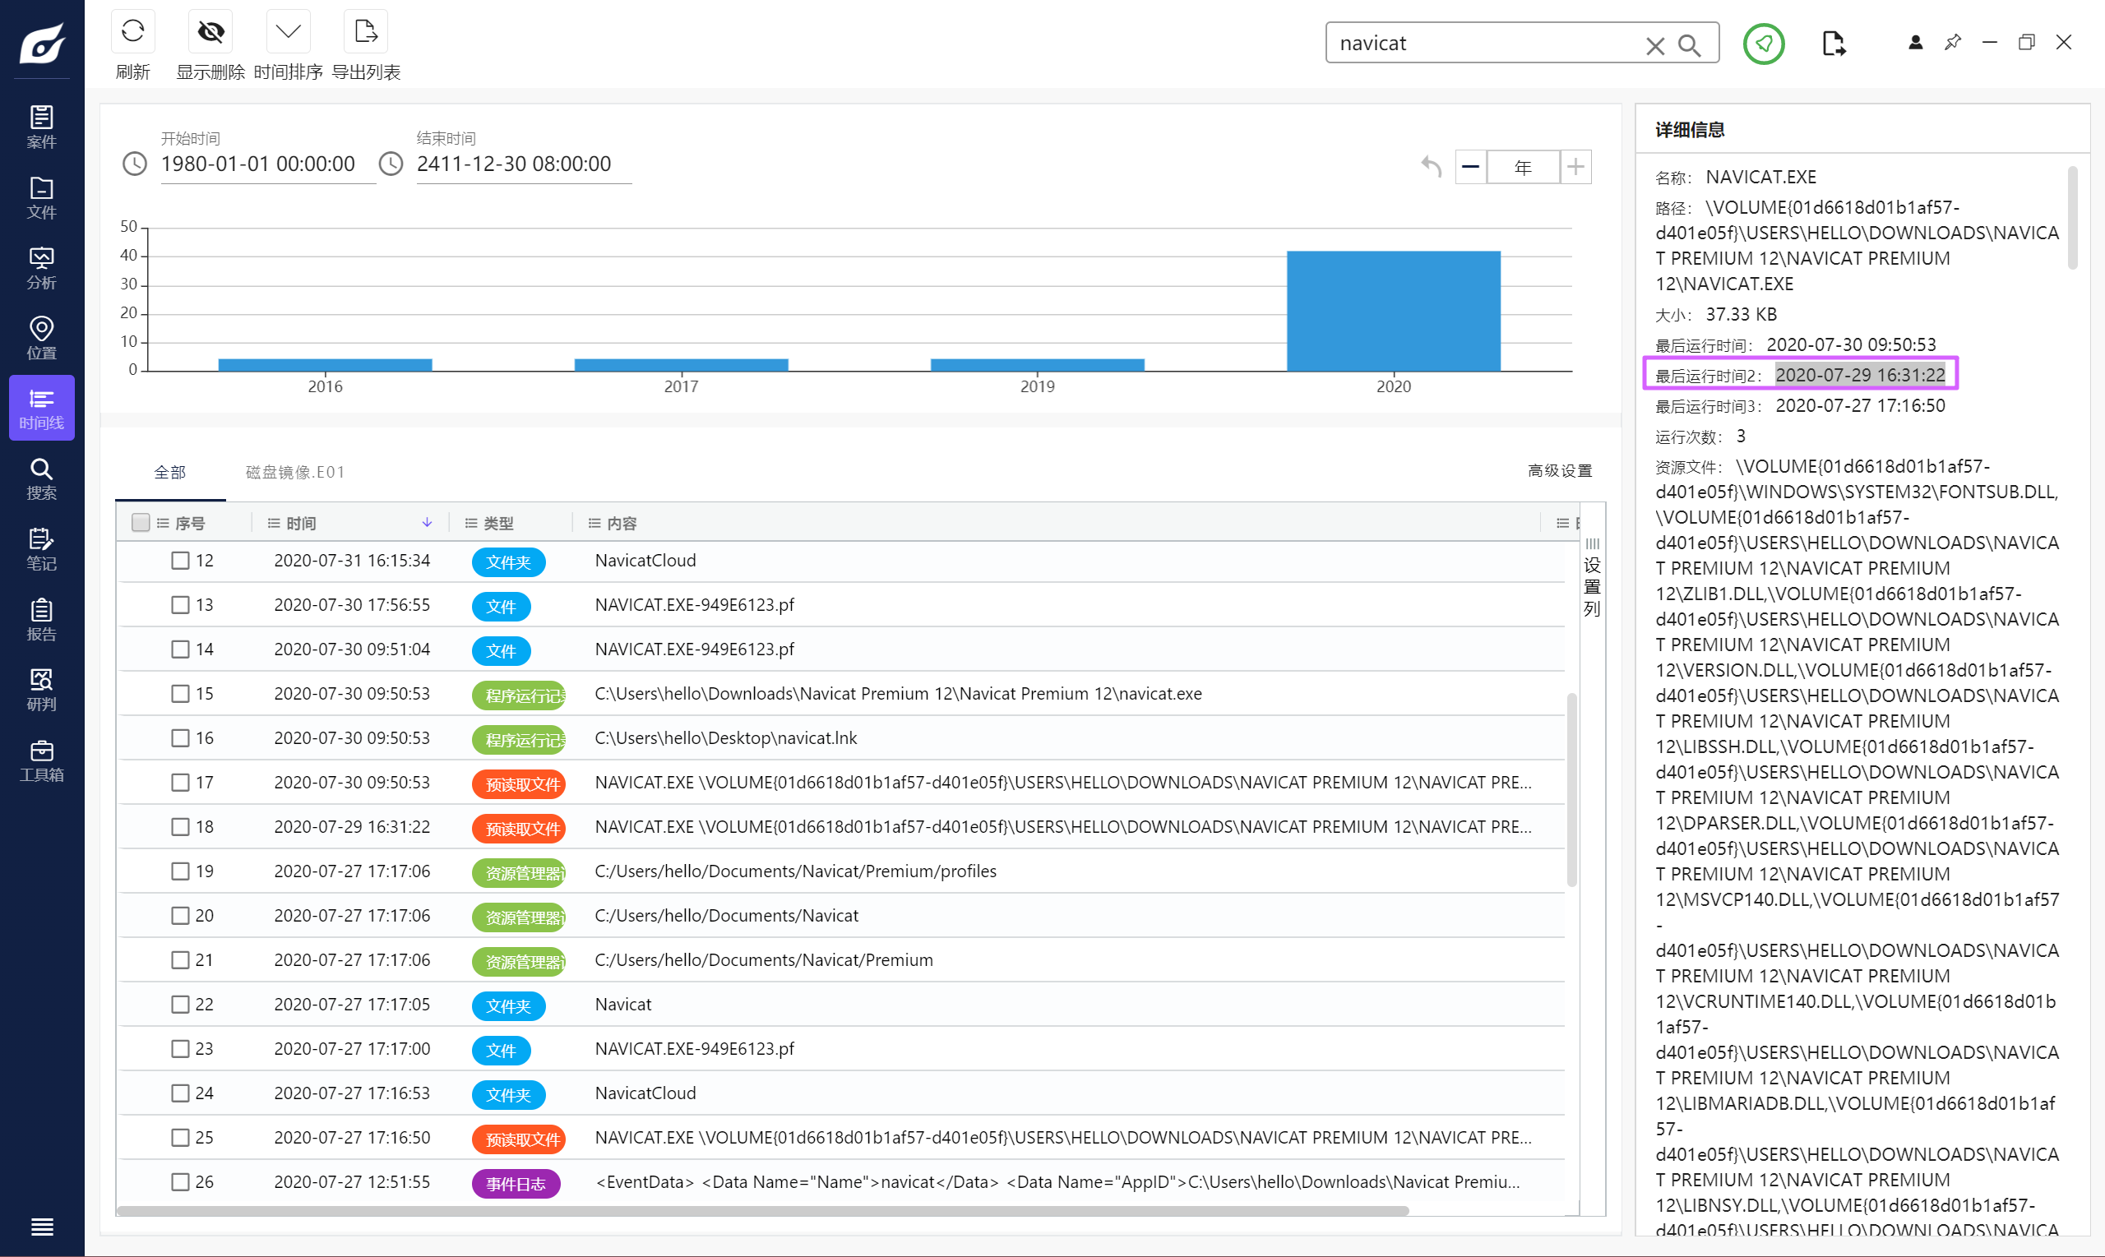2105x1257 pixels.
Task: Click the end time clock icon
Action: (x=391, y=164)
